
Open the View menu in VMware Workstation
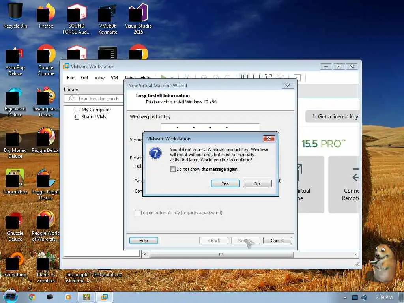[x=99, y=78]
